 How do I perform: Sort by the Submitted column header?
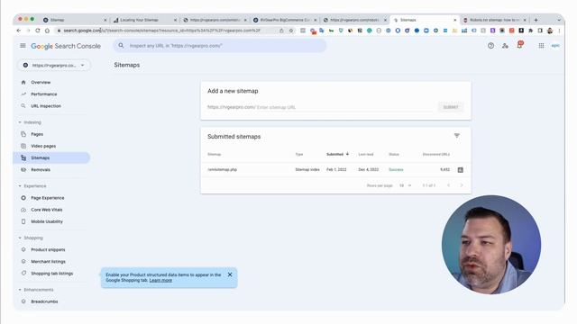click(337, 154)
